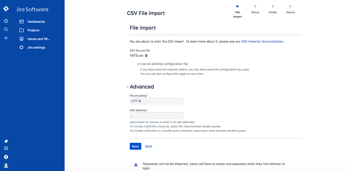
Task: Click the VSTS.csv file name
Action: (x=136, y=56)
